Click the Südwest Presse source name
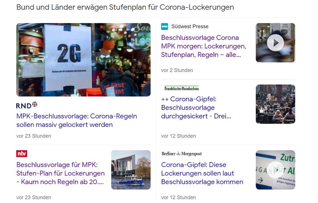Screen dimensions: 318x203 tap(190, 27)
